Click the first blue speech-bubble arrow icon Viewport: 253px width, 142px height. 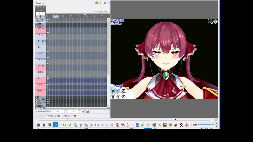[x=102, y=125]
